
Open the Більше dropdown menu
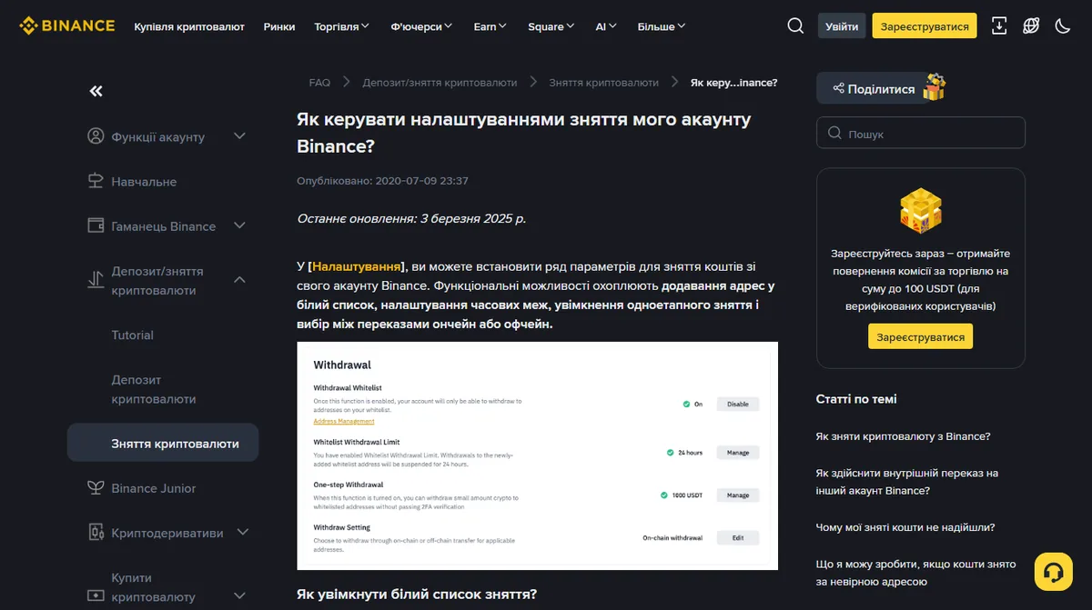662,26
